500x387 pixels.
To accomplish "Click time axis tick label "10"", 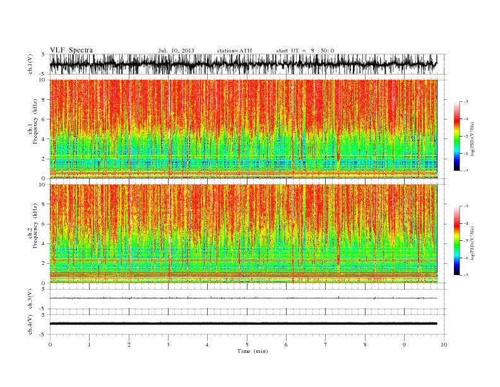I will coord(444,345).
